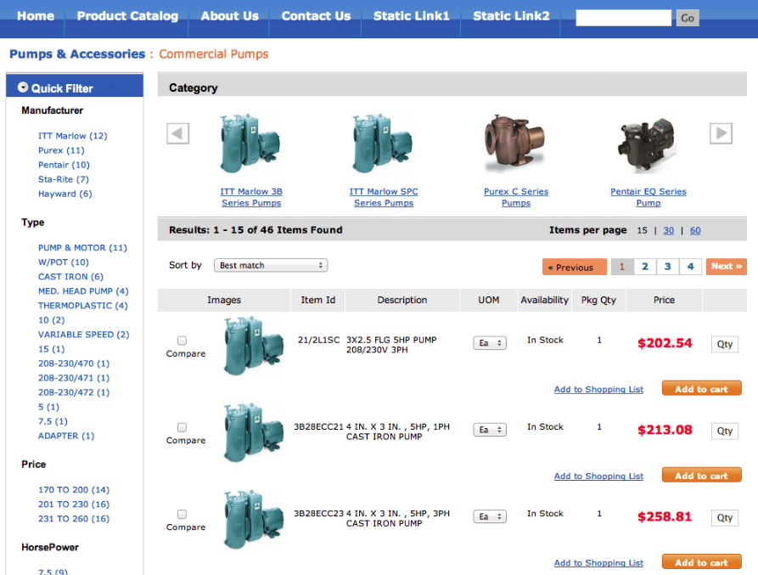Screen dimensions: 758x575
Task: Add 3B28ECC21 to Shopping List
Action: point(598,476)
